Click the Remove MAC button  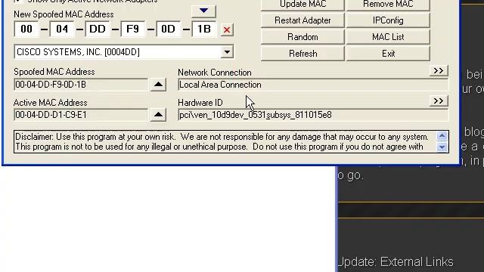coord(388,5)
